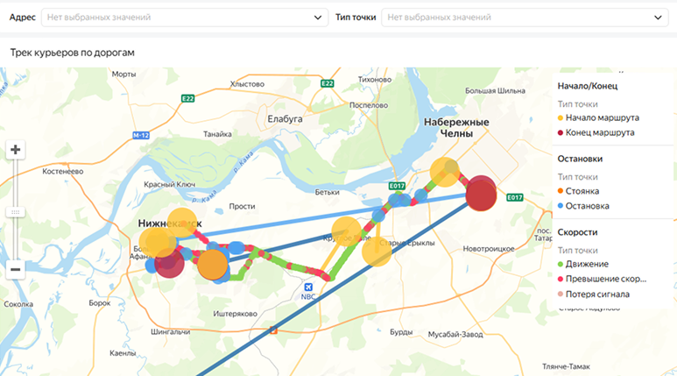Click the Скорости legend heading

tap(577, 232)
